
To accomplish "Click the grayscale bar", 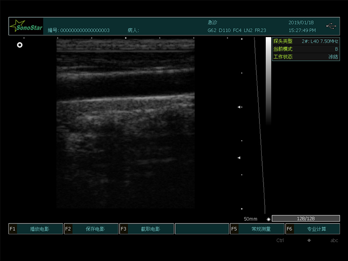I will [x=268, y=80].
